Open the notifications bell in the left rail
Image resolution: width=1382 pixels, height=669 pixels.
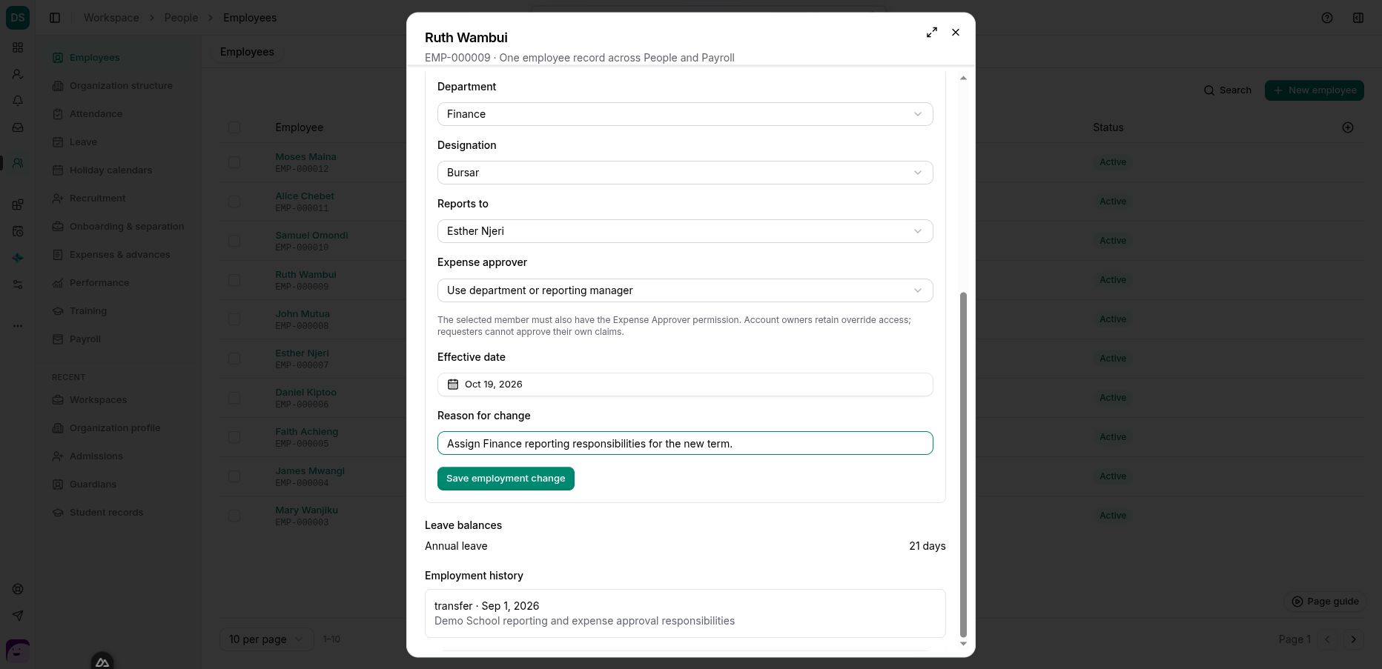pyautogui.click(x=18, y=101)
